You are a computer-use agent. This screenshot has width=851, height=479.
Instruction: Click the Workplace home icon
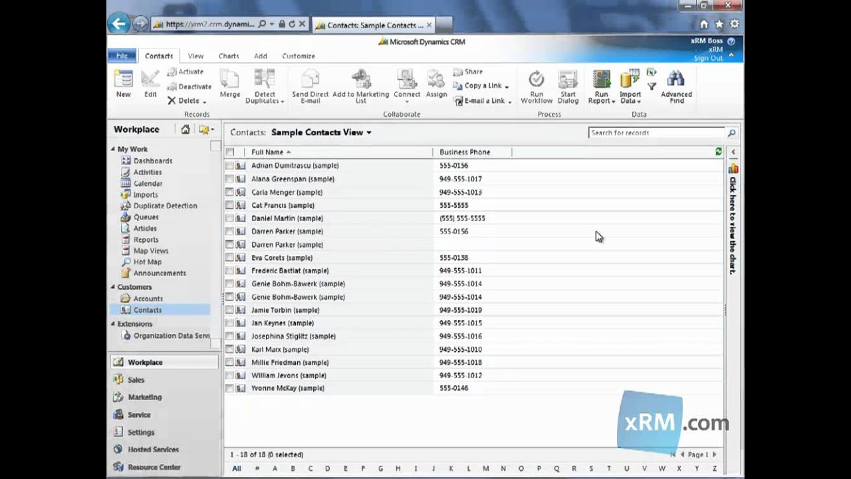click(185, 130)
